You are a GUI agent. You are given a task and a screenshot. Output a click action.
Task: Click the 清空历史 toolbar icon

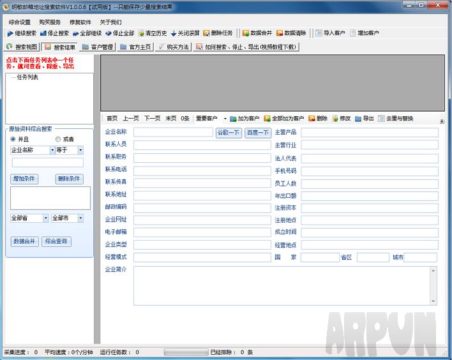click(x=141, y=33)
